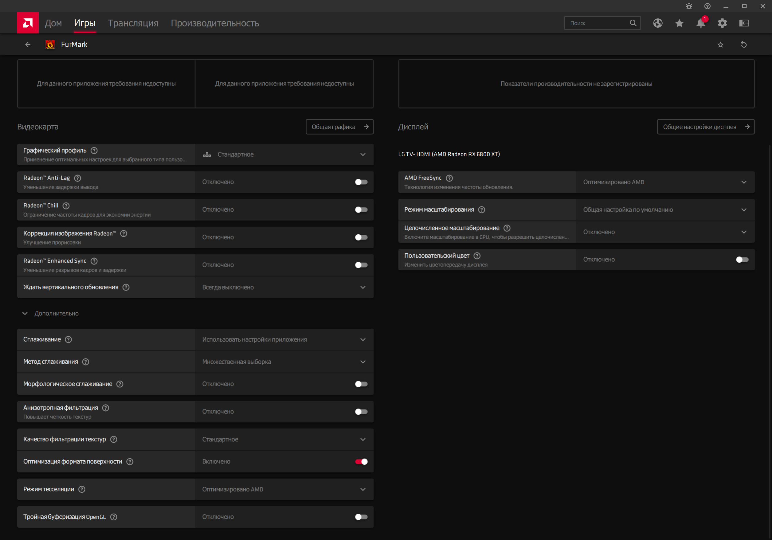Screen dimensions: 772x540
Task: Click Общие настройки дисплея button
Action: [705, 127]
